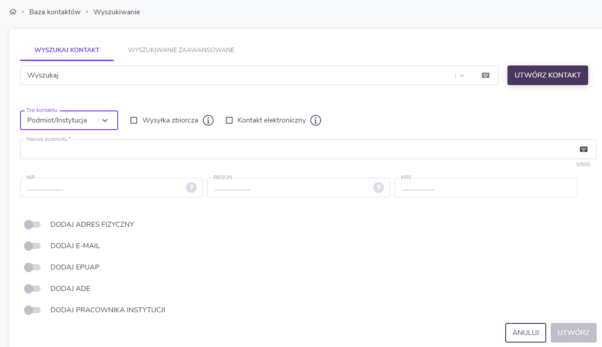Toggle Dodaj pracownika instytucji switch
This screenshot has height=347, width=602.
(x=32, y=310)
